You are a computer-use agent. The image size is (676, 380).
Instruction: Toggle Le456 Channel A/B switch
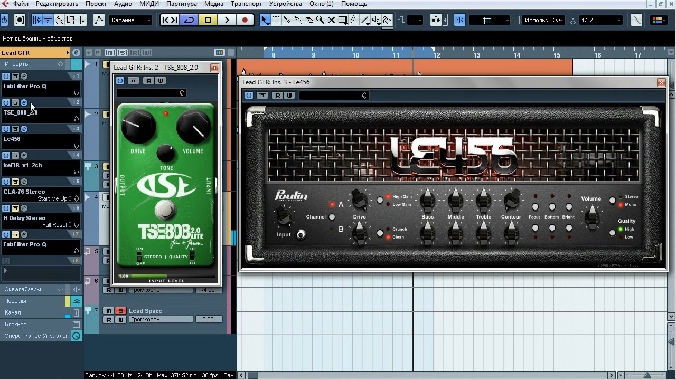(332, 217)
